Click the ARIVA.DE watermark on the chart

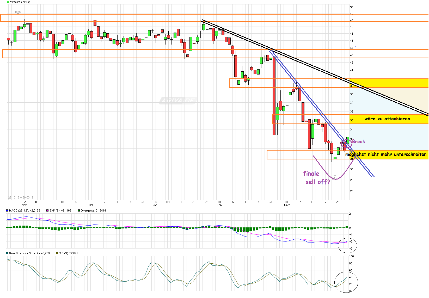tap(178, 100)
